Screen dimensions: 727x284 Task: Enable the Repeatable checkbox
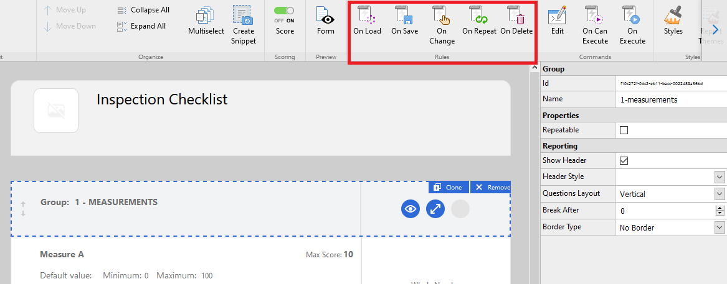coord(624,131)
